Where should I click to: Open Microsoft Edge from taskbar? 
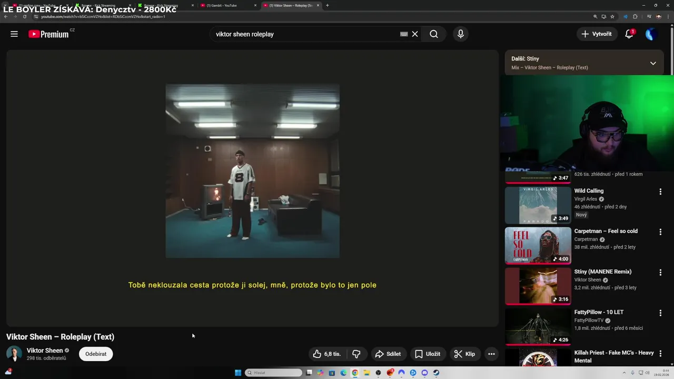click(x=343, y=373)
